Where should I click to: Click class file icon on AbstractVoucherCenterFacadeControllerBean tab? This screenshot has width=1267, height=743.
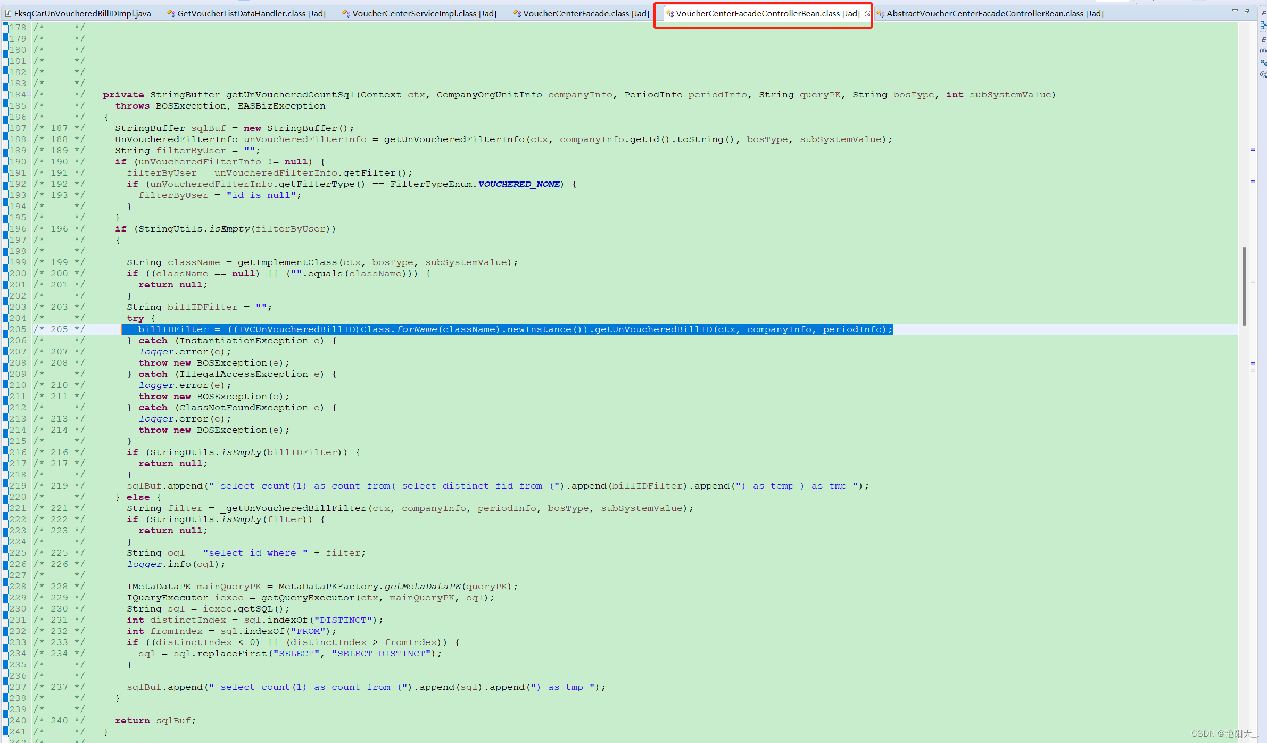tap(881, 13)
